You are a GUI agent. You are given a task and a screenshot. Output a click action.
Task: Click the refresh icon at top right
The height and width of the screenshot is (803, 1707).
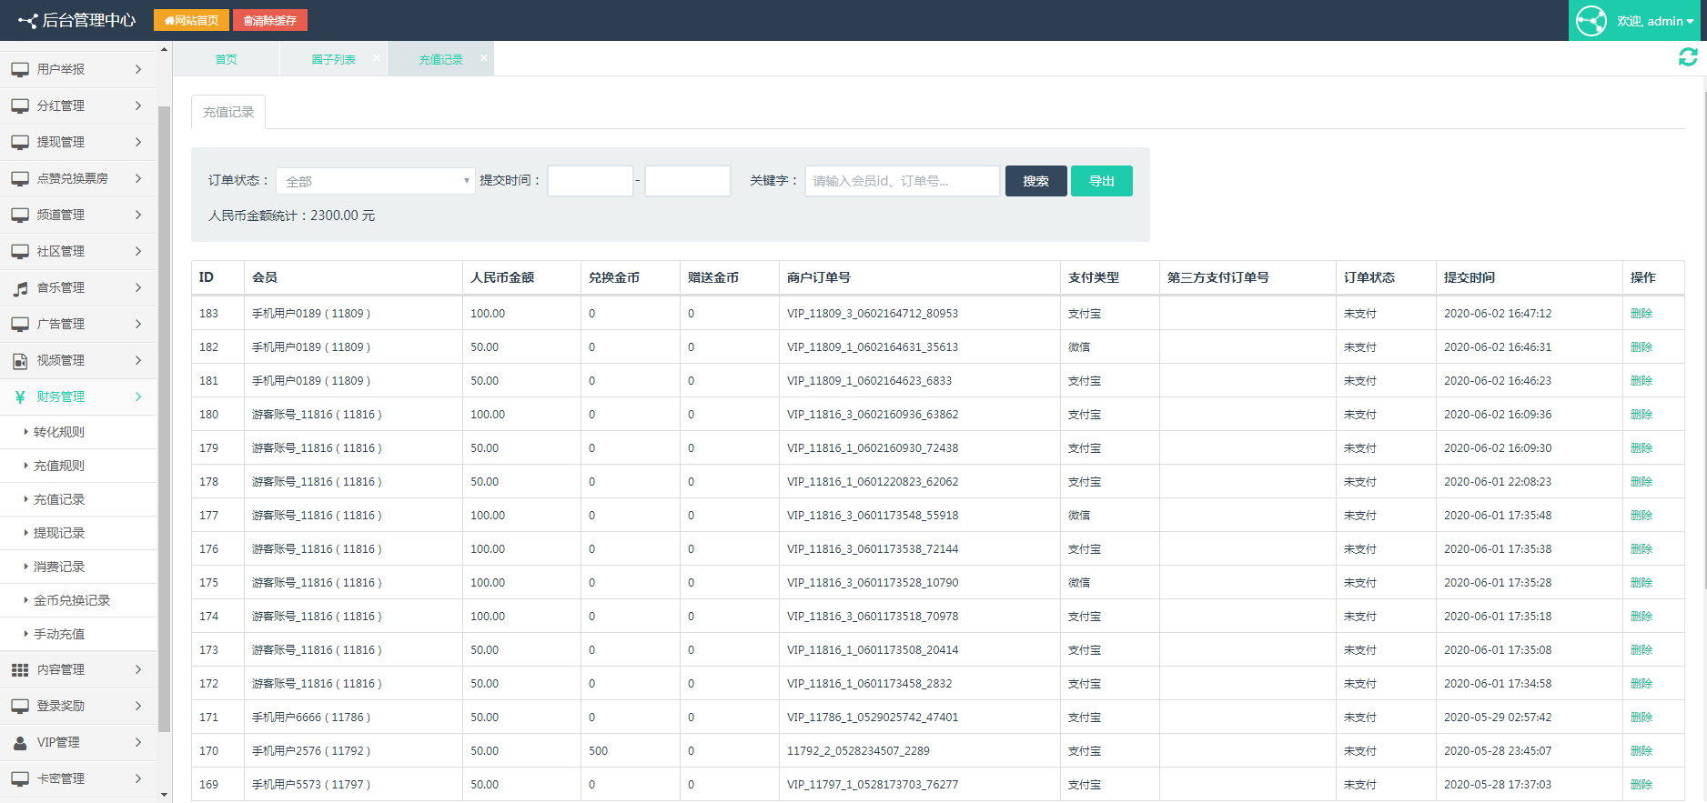[x=1688, y=57]
